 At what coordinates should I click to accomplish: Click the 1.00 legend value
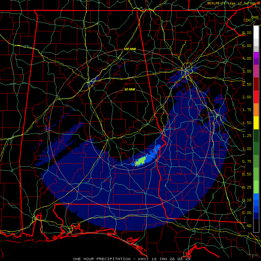(x=247, y=149)
